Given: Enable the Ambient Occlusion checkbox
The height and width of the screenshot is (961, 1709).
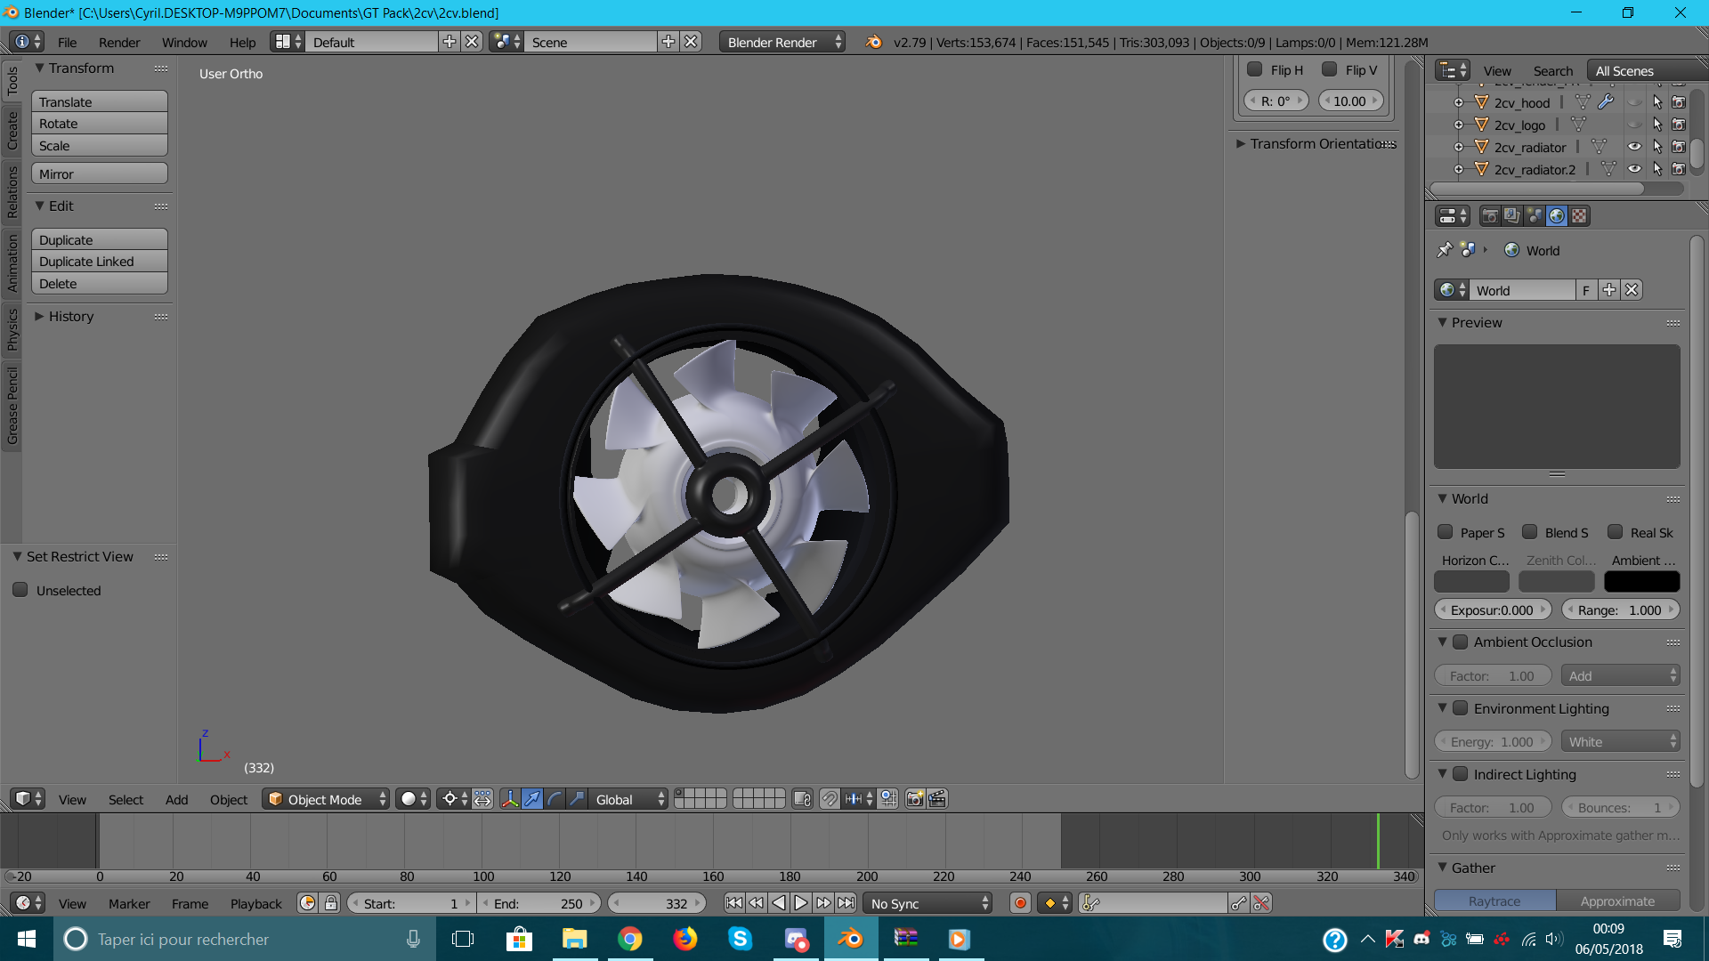Looking at the screenshot, I should point(1460,642).
